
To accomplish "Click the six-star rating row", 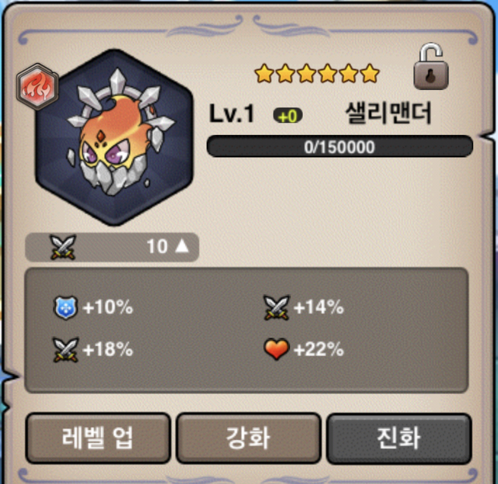I will click(317, 73).
